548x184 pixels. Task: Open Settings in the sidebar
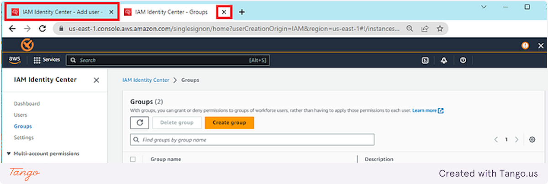tap(24, 137)
